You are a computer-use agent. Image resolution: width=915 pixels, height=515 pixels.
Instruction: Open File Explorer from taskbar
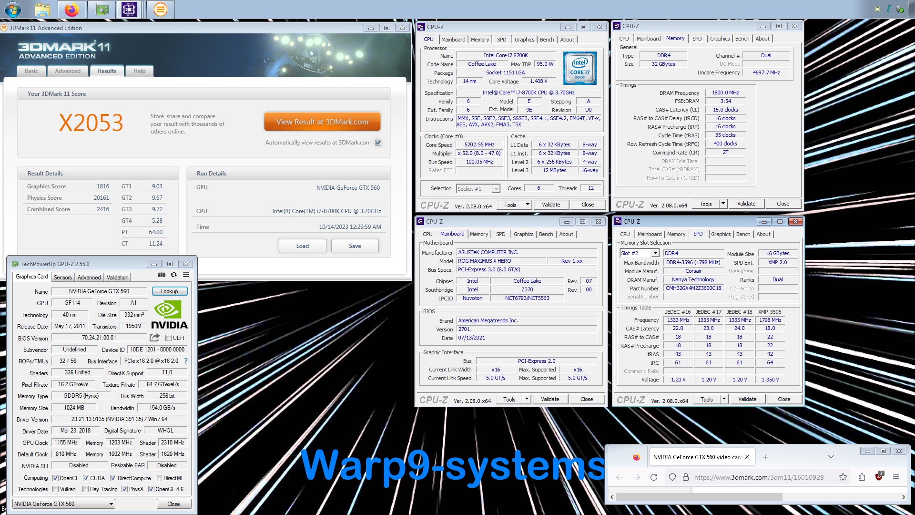[42, 9]
